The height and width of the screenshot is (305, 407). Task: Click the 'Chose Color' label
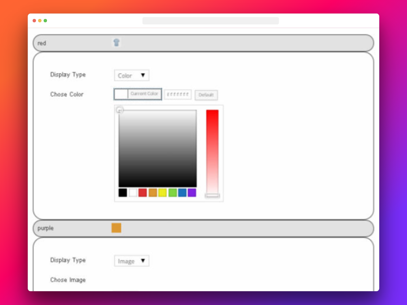(x=67, y=94)
